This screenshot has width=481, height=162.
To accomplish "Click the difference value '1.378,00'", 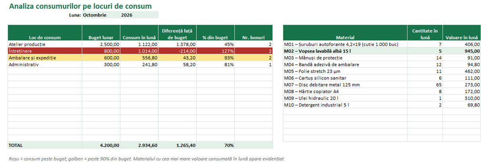I will coord(177,44).
